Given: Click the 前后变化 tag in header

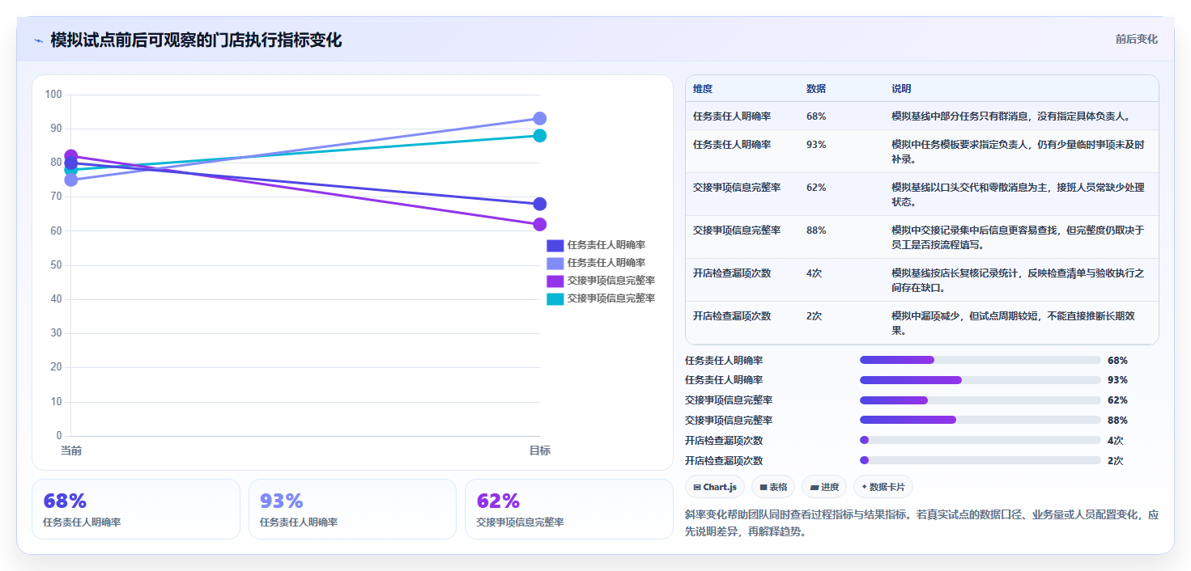Looking at the screenshot, I should pos(1136,39).
